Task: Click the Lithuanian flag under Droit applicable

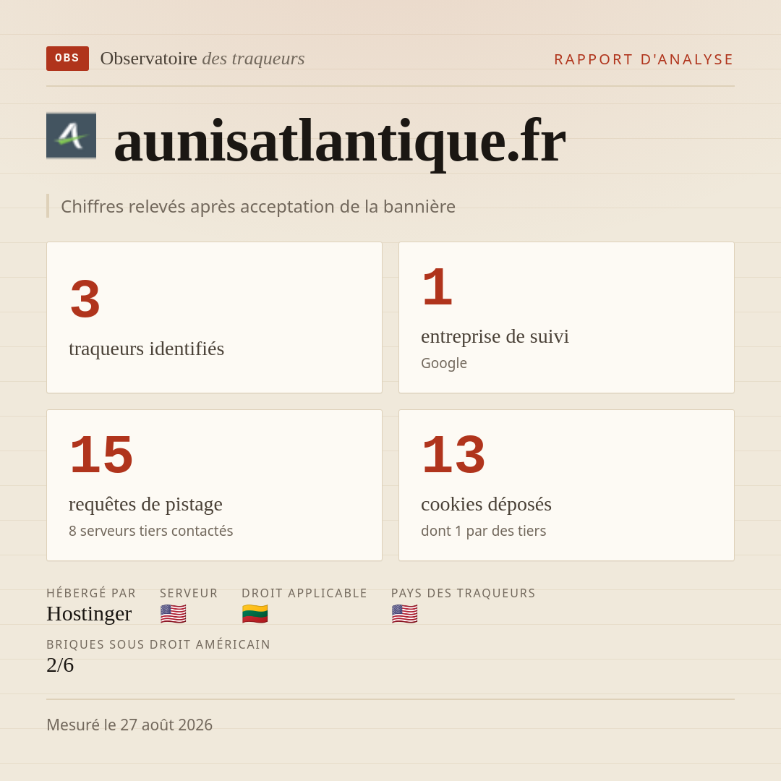Action: pos(255,614)
